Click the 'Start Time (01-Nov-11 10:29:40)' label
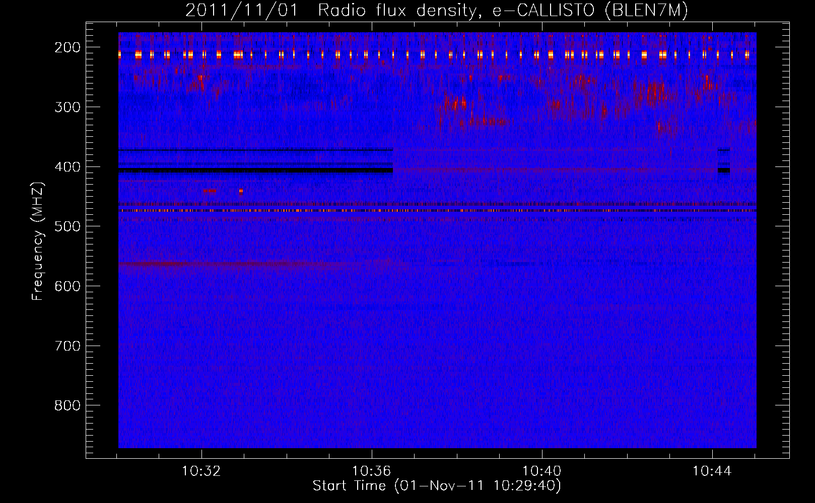Viewport: 815px width, 503px height. 437,486
